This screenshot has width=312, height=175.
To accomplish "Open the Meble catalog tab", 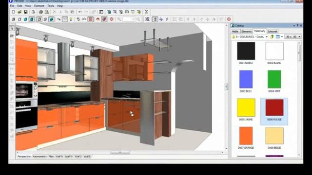I will tap(235, 31).
